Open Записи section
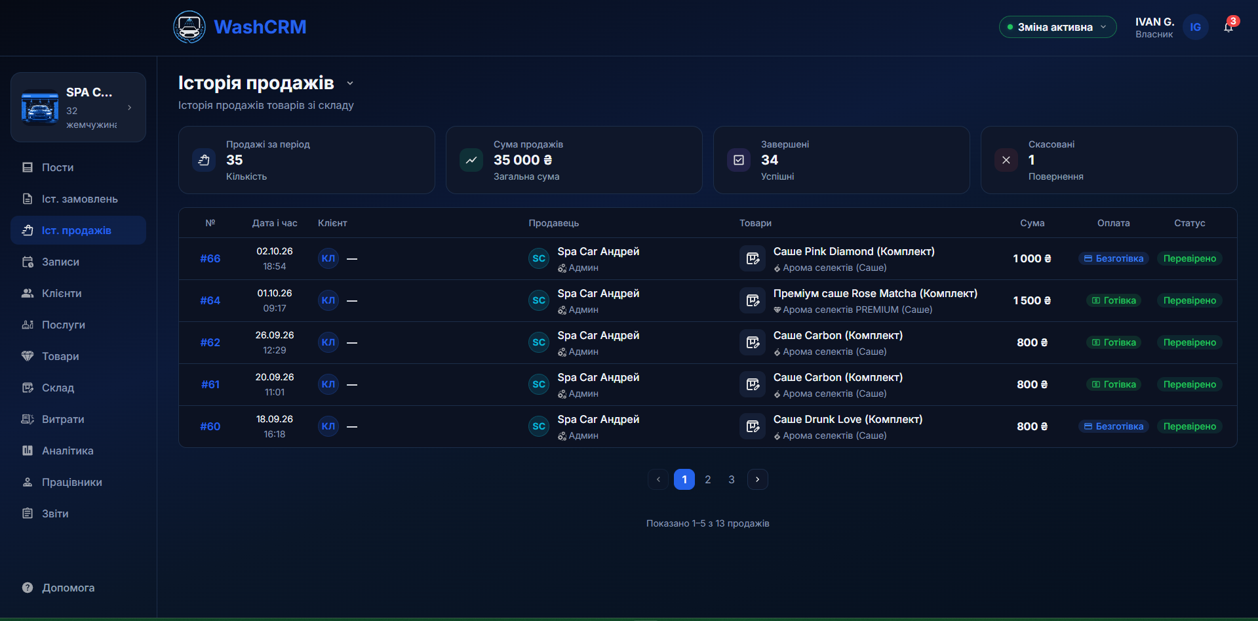Viewport: 1258px width, 621px height. [78, 262]
